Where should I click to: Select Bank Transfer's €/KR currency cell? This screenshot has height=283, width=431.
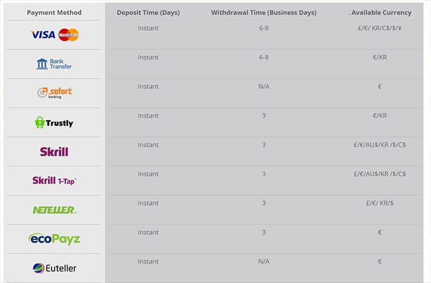click(x=380, y=58)
